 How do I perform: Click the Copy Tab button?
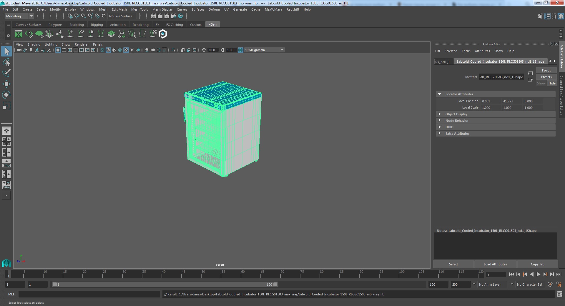click(537, 264)
